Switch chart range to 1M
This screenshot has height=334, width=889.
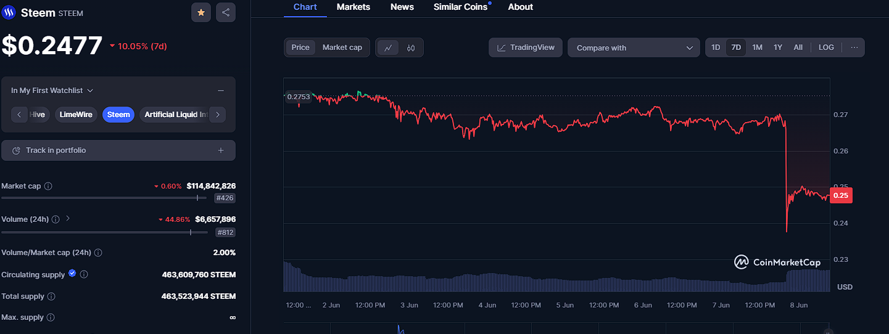click(x=757, y=47)
